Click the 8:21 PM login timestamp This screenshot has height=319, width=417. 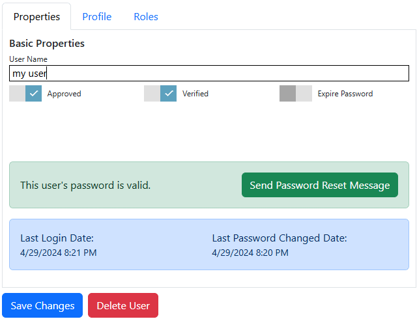(58, 253)
